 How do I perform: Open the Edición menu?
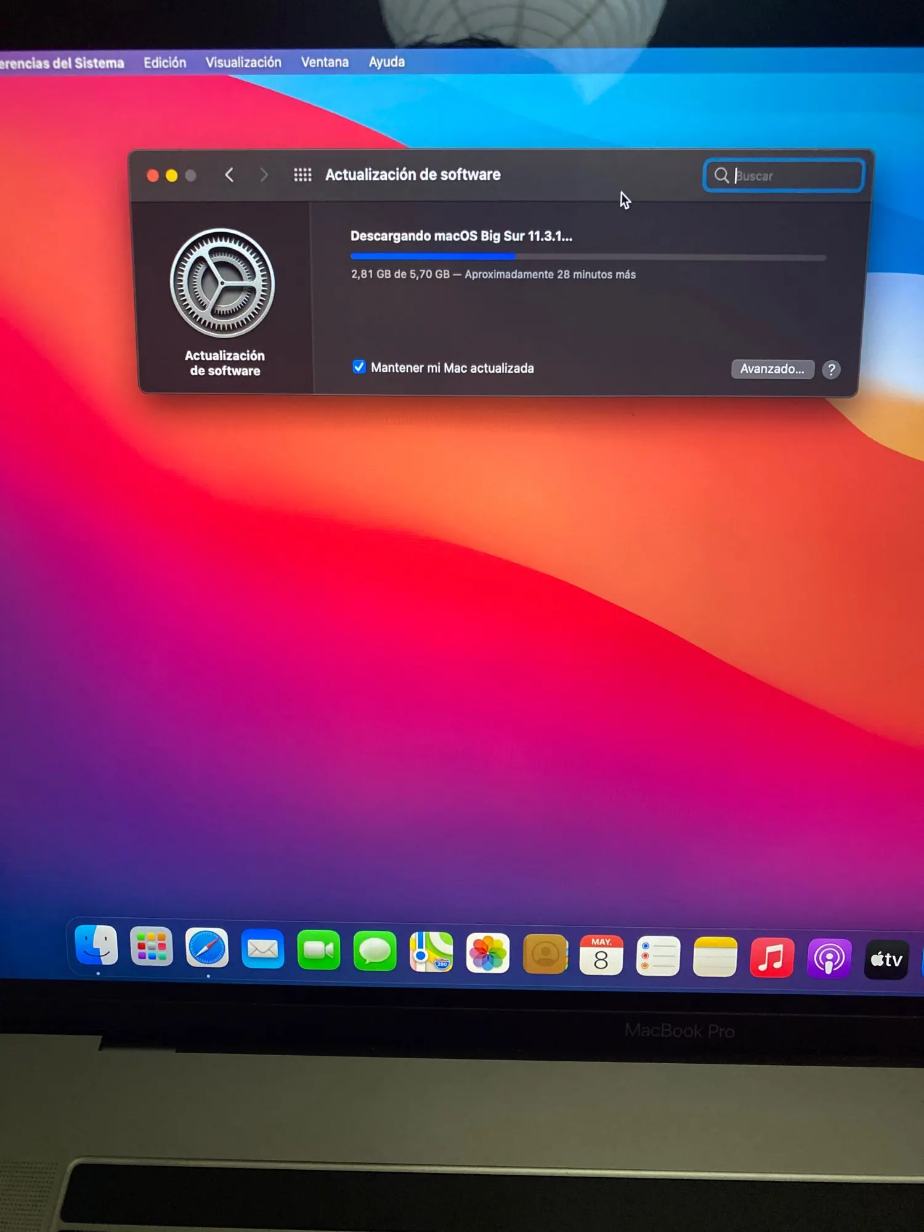pos(164,63)
